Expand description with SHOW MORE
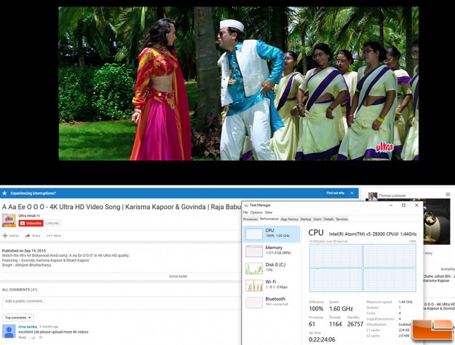Viewport: 455px width, 345px height. pos(178,277)
